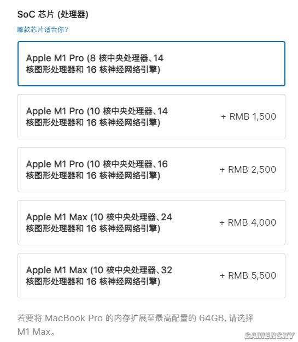Click the Apple M1 Pro (10 核中央处理器、14 title line

coord(97,111)
